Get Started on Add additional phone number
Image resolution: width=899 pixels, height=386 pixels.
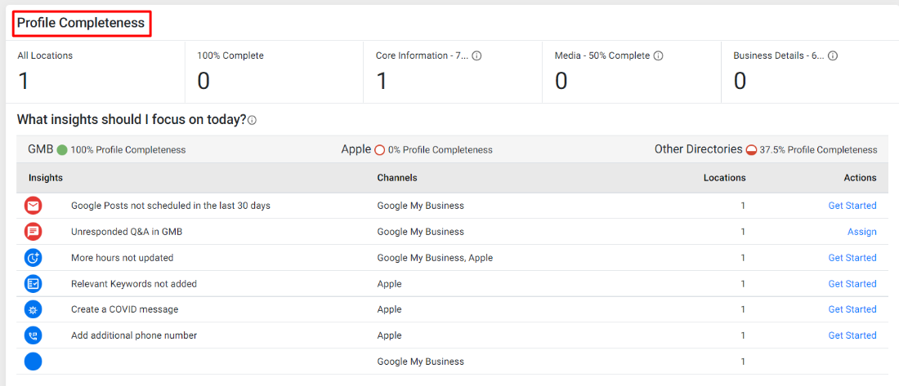point(852,335)
